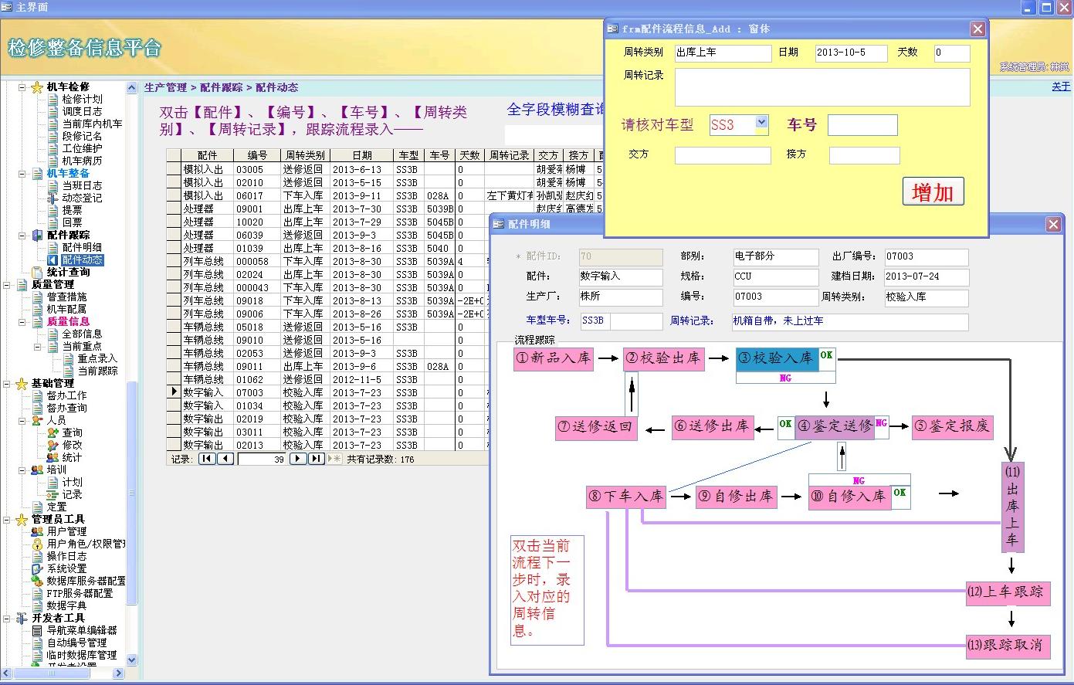Click the connector icon next to 动态登记
The width and height of the screenshot is (1074, 685).
coord(53,198)
